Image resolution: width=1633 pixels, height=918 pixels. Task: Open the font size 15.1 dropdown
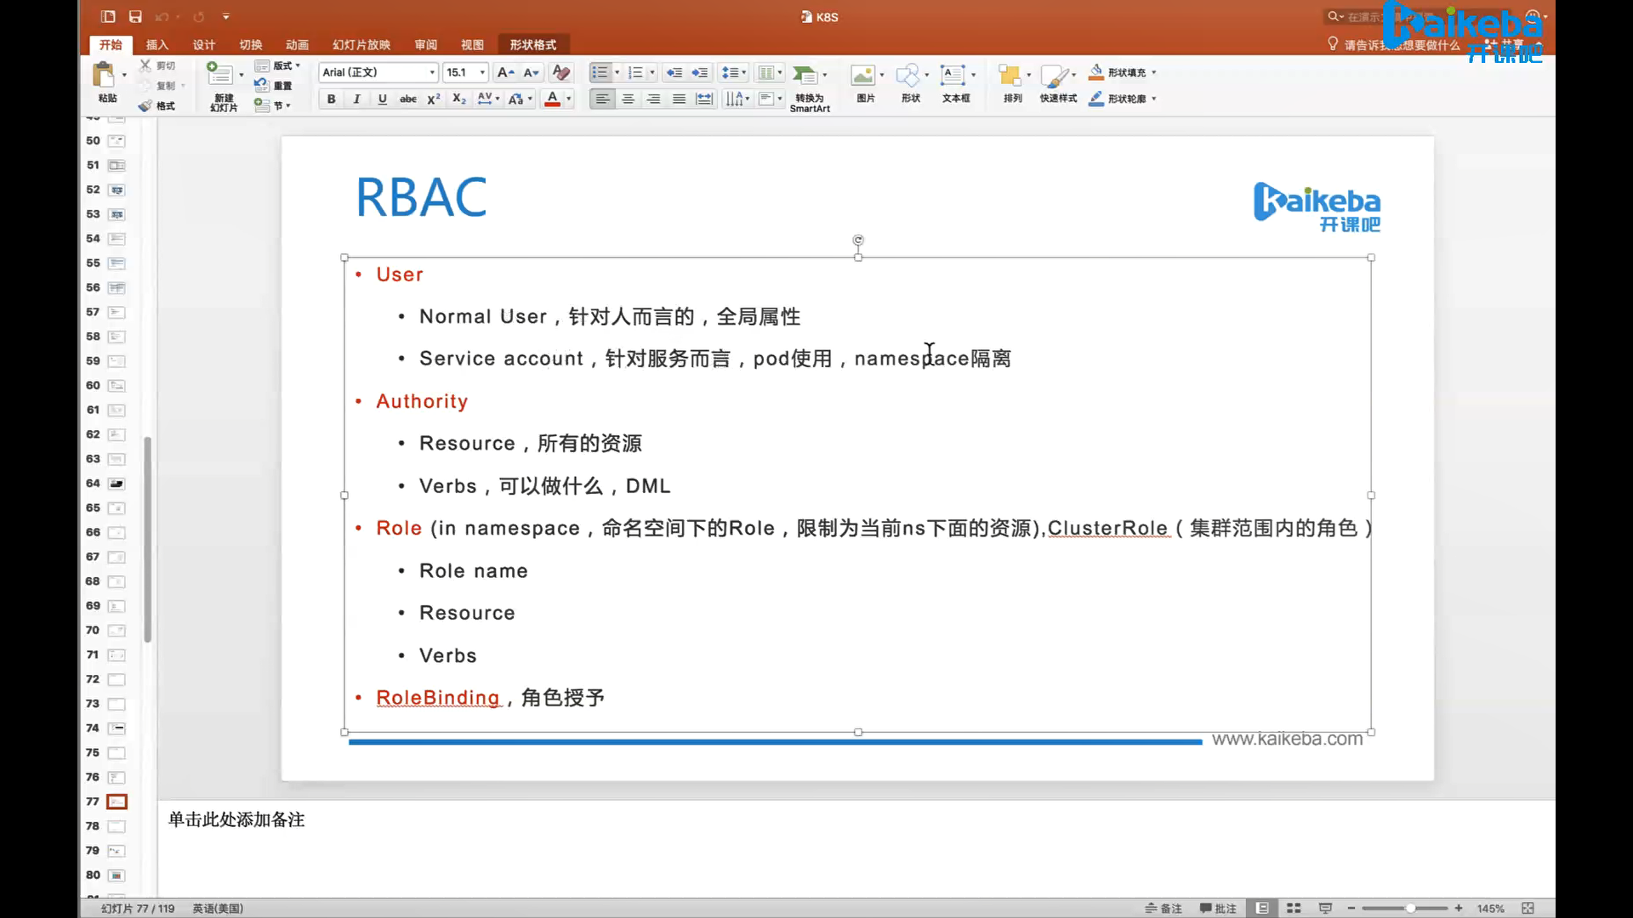click(482, 72)
